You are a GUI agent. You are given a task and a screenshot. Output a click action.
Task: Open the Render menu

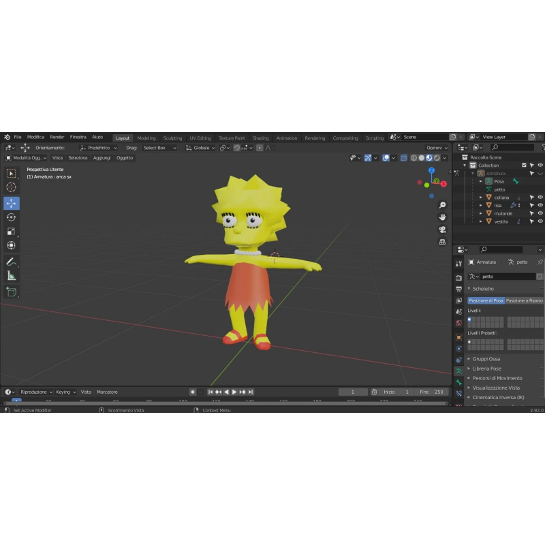click(x=57, y=137)
